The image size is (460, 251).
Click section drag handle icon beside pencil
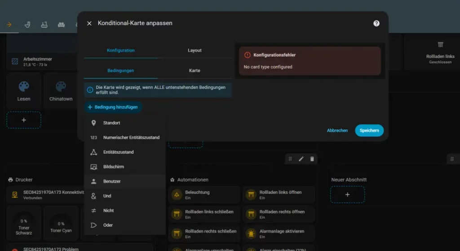pos(290,159)
